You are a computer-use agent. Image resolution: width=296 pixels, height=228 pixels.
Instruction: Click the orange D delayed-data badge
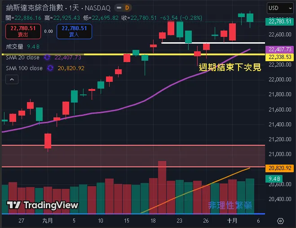(127, 8)
